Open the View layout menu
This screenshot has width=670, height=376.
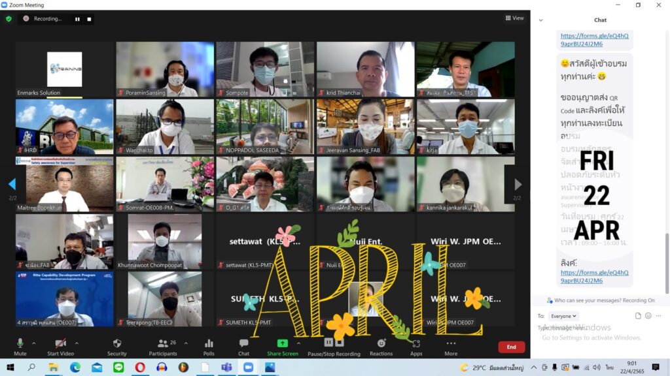(x=514, y=18)
